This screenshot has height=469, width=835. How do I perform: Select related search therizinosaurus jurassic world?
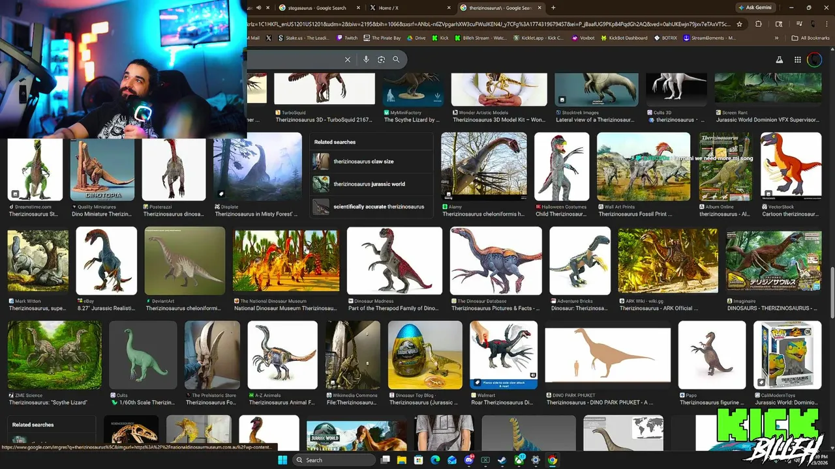pyautogui.click(x=371, y=184)
